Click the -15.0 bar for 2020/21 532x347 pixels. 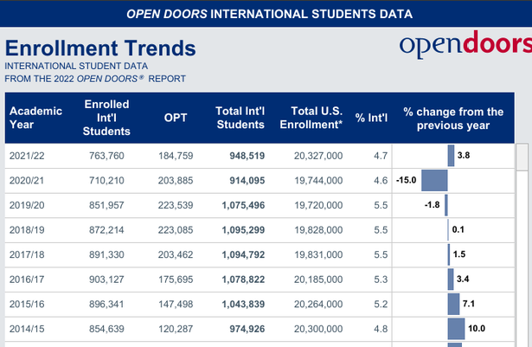(x=434, y=180)
